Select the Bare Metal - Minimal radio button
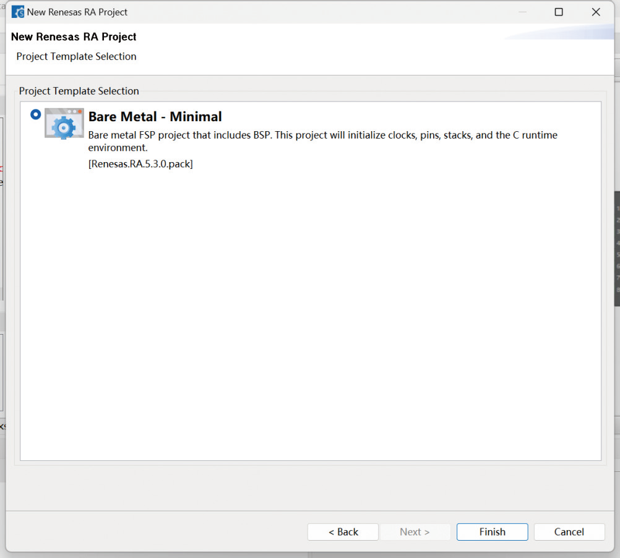620x558 pixels. (36, 114)
